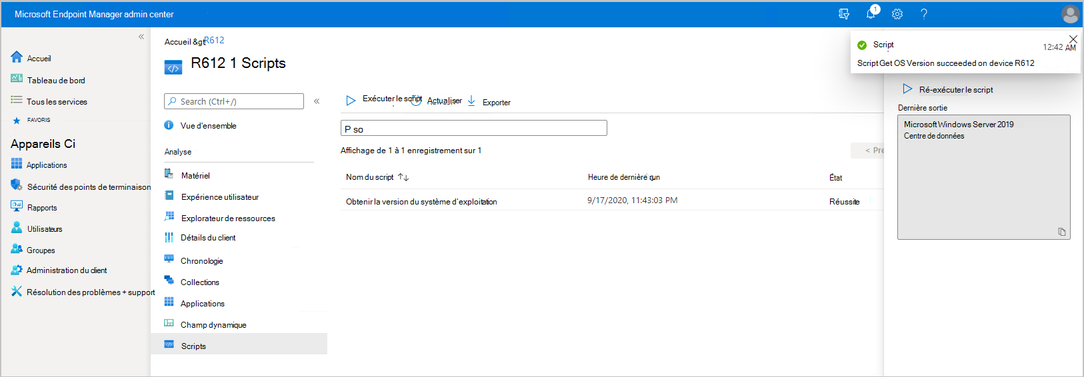This screenshot has width=1084, height=377.
Task: Copy the Dernière sortie output text
Action: tap(1062, 232)
